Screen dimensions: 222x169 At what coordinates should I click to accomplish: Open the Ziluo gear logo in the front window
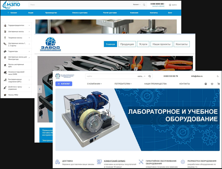(58, 76)
